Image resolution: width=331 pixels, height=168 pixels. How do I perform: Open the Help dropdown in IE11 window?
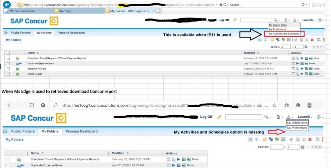click(x=321, y=20)
